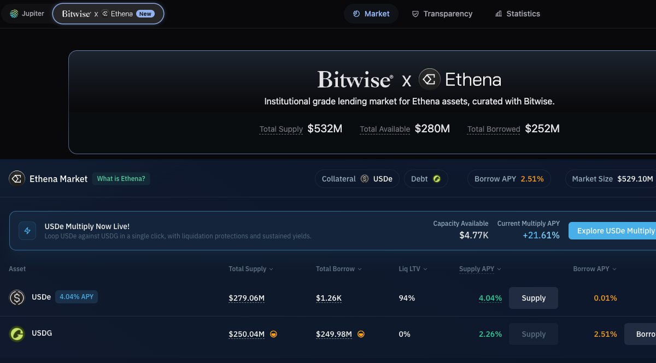Click the Borrow APY 2.51% pill

click(509, 179)
